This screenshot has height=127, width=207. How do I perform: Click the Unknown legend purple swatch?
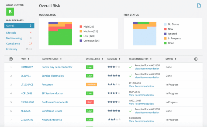click(x=81, y=41)
